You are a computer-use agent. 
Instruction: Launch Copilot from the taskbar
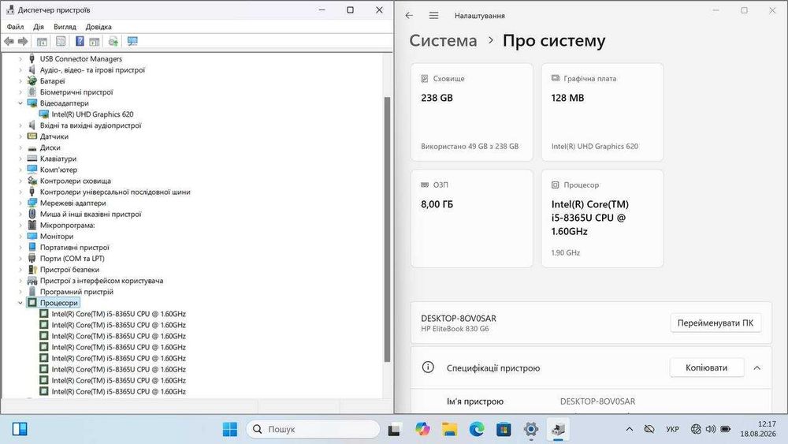[422, 429]
